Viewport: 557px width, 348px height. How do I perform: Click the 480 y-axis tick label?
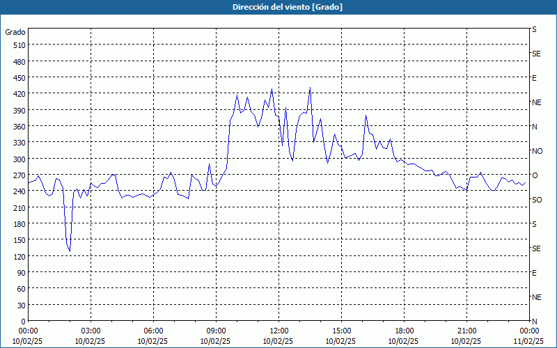[20, 62]
